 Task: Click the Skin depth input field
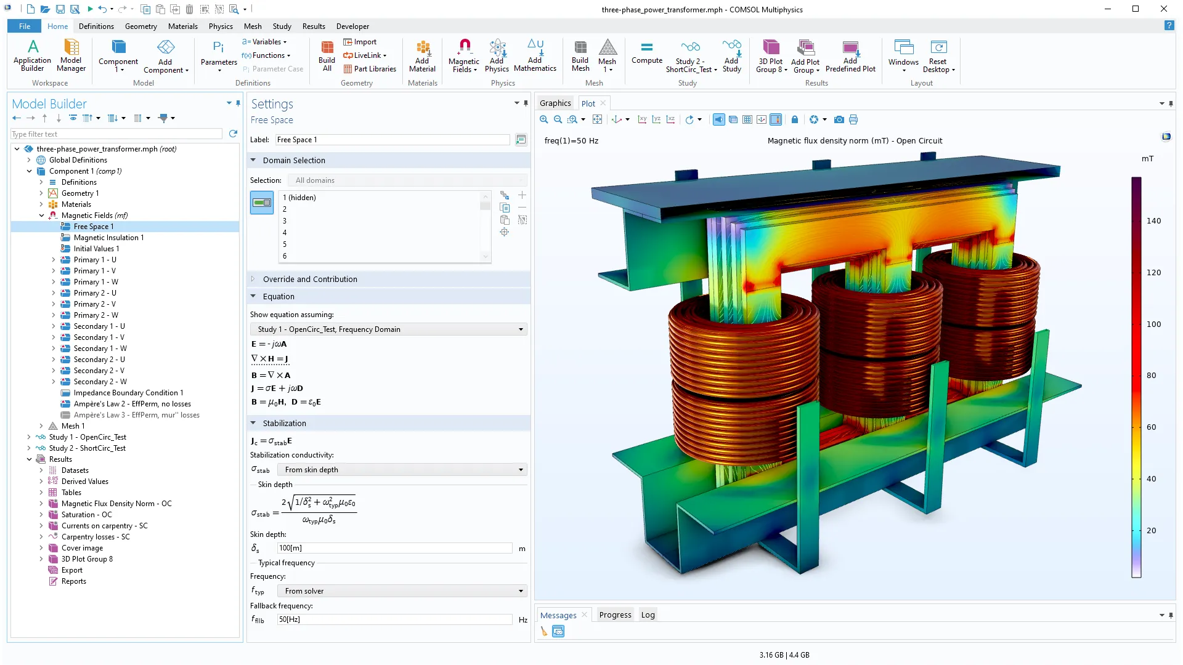click(x=394, y=548)
